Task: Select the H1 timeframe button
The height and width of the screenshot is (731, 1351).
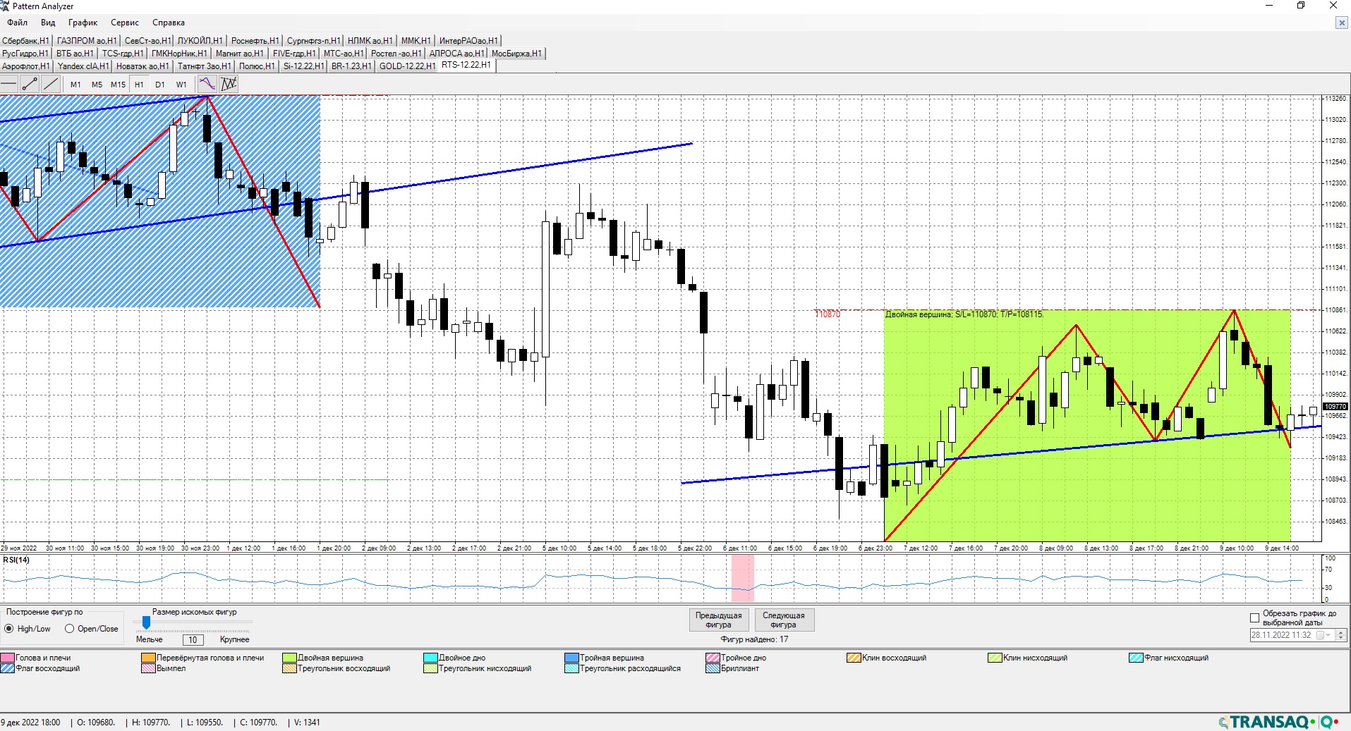Action: pyautogui.click(x=139, y=85)
